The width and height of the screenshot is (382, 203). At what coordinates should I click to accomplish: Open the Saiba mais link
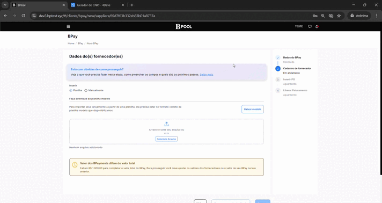[207, 75]
